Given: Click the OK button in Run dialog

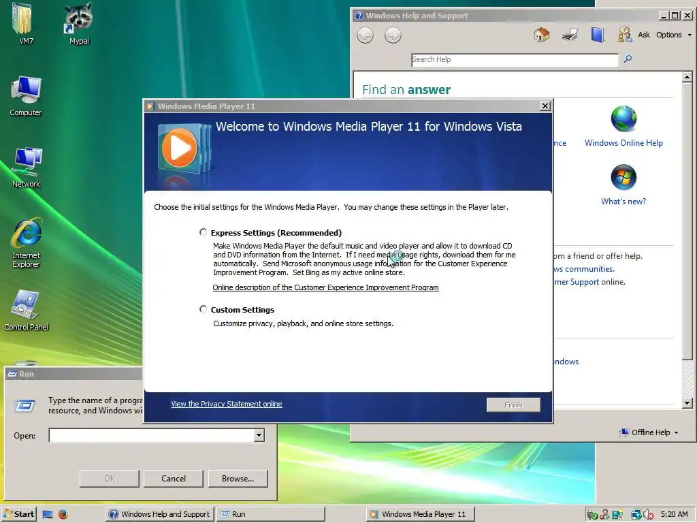Looking at the screenshot, I should point(110,479).
